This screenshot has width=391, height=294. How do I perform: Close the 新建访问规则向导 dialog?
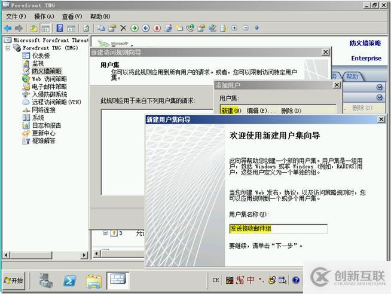pos(326,52)
